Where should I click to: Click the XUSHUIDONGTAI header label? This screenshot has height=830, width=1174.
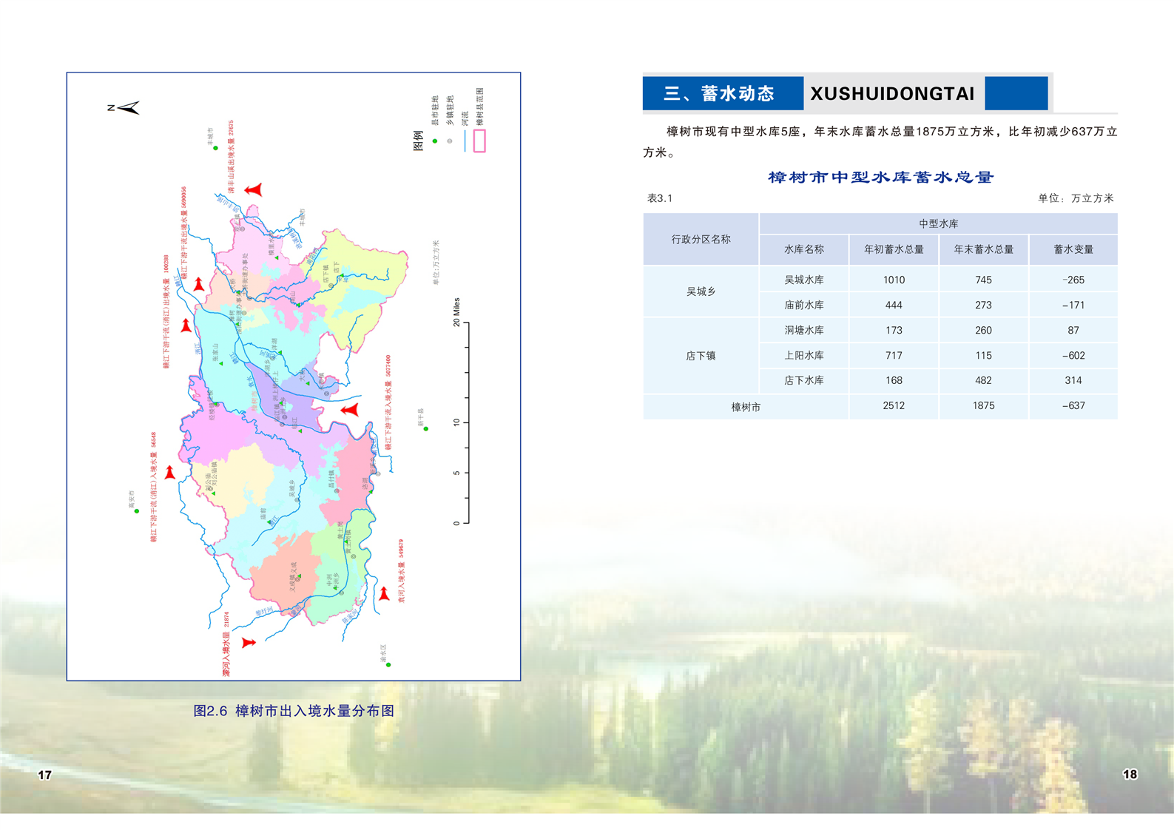pyautogui.click(x=892, y=94)
